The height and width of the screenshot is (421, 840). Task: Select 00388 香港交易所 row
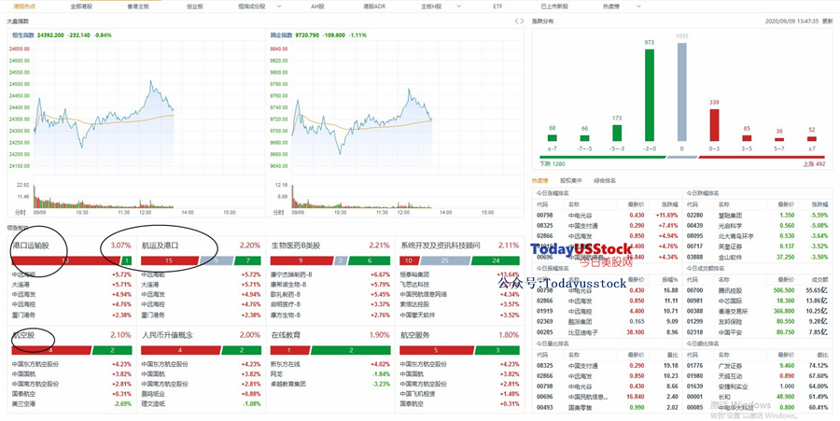click(x=758, y=311)
